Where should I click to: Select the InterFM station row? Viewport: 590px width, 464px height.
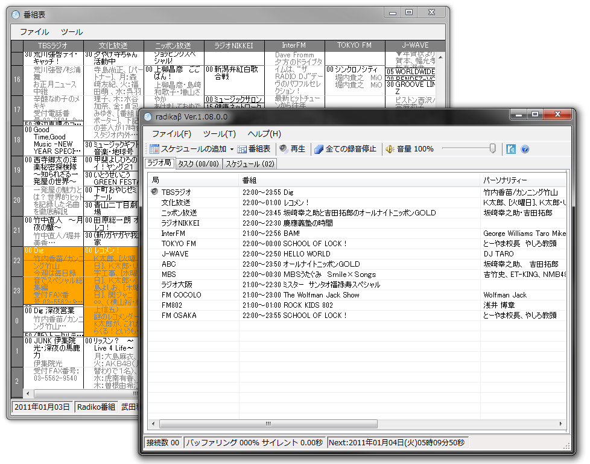pos(357,234)
